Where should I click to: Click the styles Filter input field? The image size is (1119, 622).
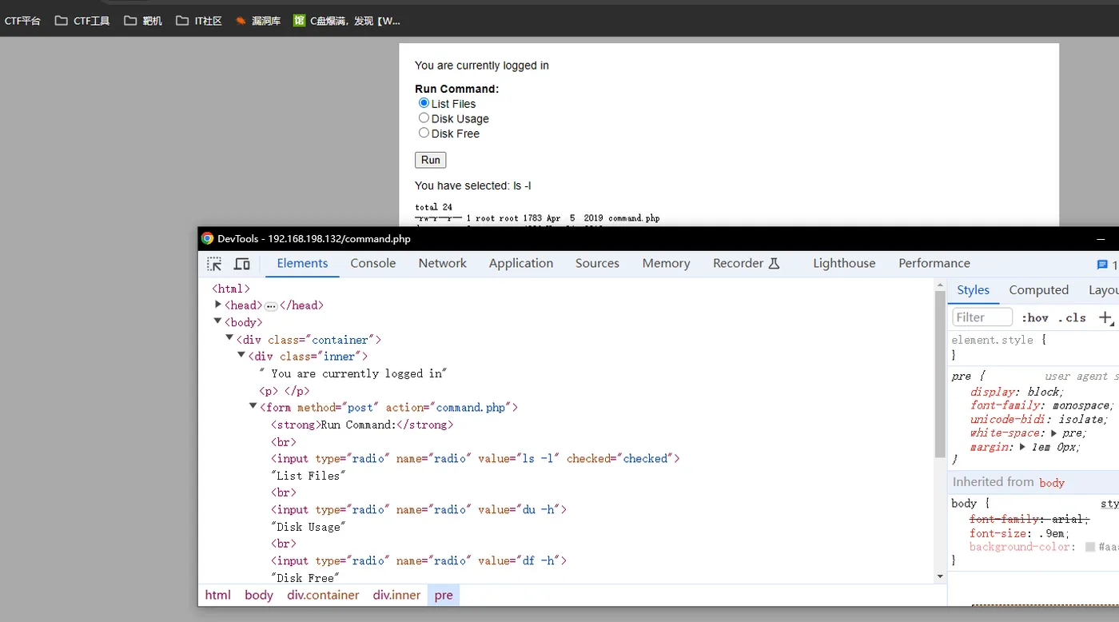point(982,317)
